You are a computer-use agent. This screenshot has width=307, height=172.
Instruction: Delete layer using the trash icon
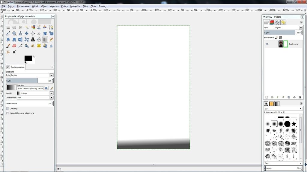pyautogui.click(x=300, y=97)
